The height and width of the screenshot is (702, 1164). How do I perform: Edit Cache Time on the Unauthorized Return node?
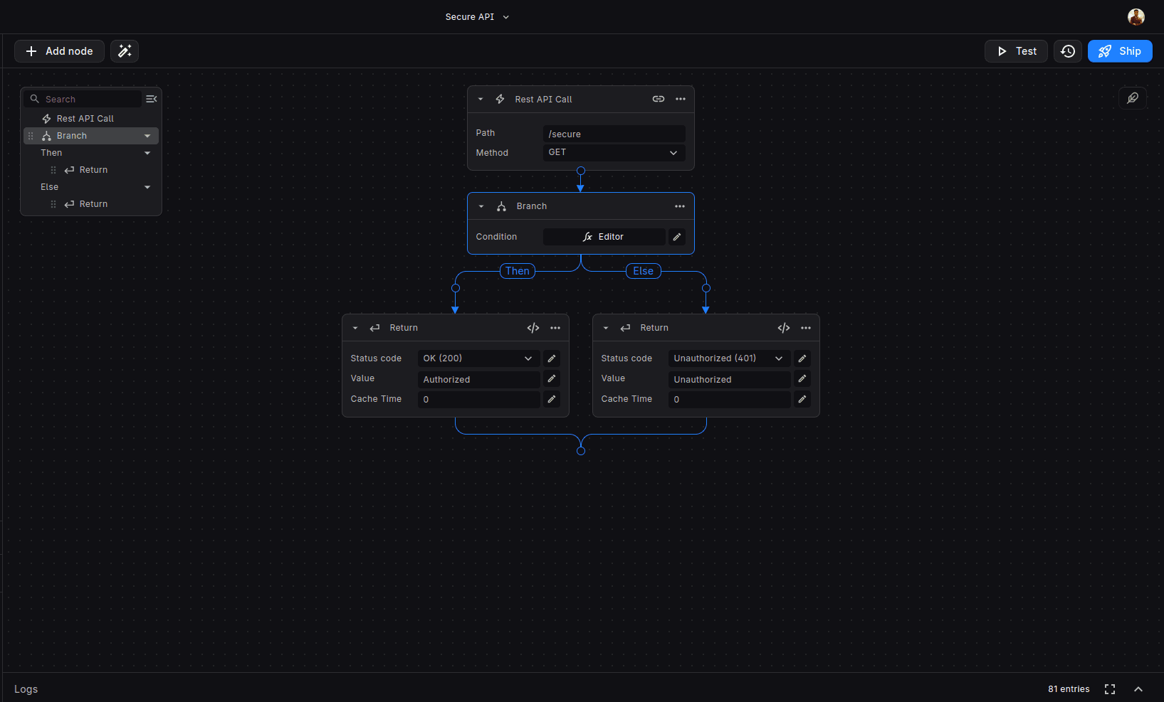[802, 399]
